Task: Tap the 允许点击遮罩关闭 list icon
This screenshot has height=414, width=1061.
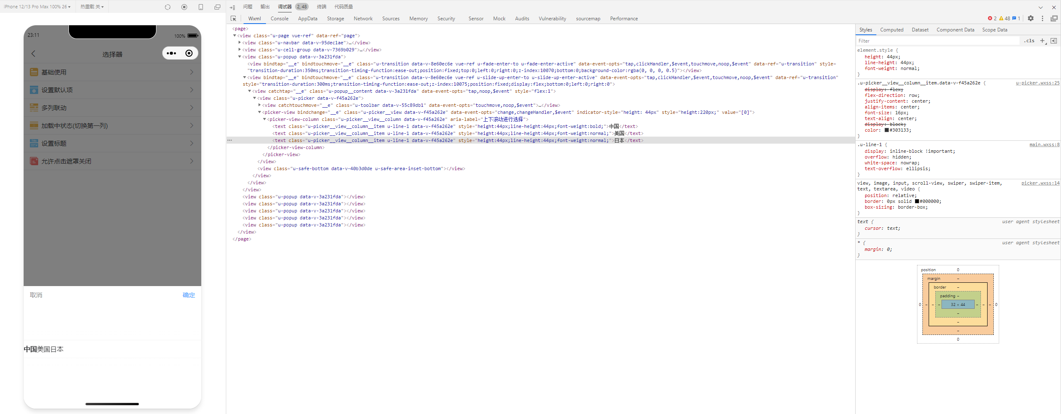Action: click(x=34, y=161)
